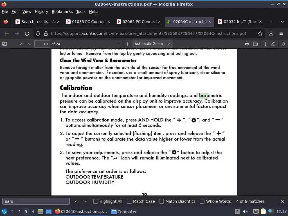Close the Search results tab

pos(58,22)
